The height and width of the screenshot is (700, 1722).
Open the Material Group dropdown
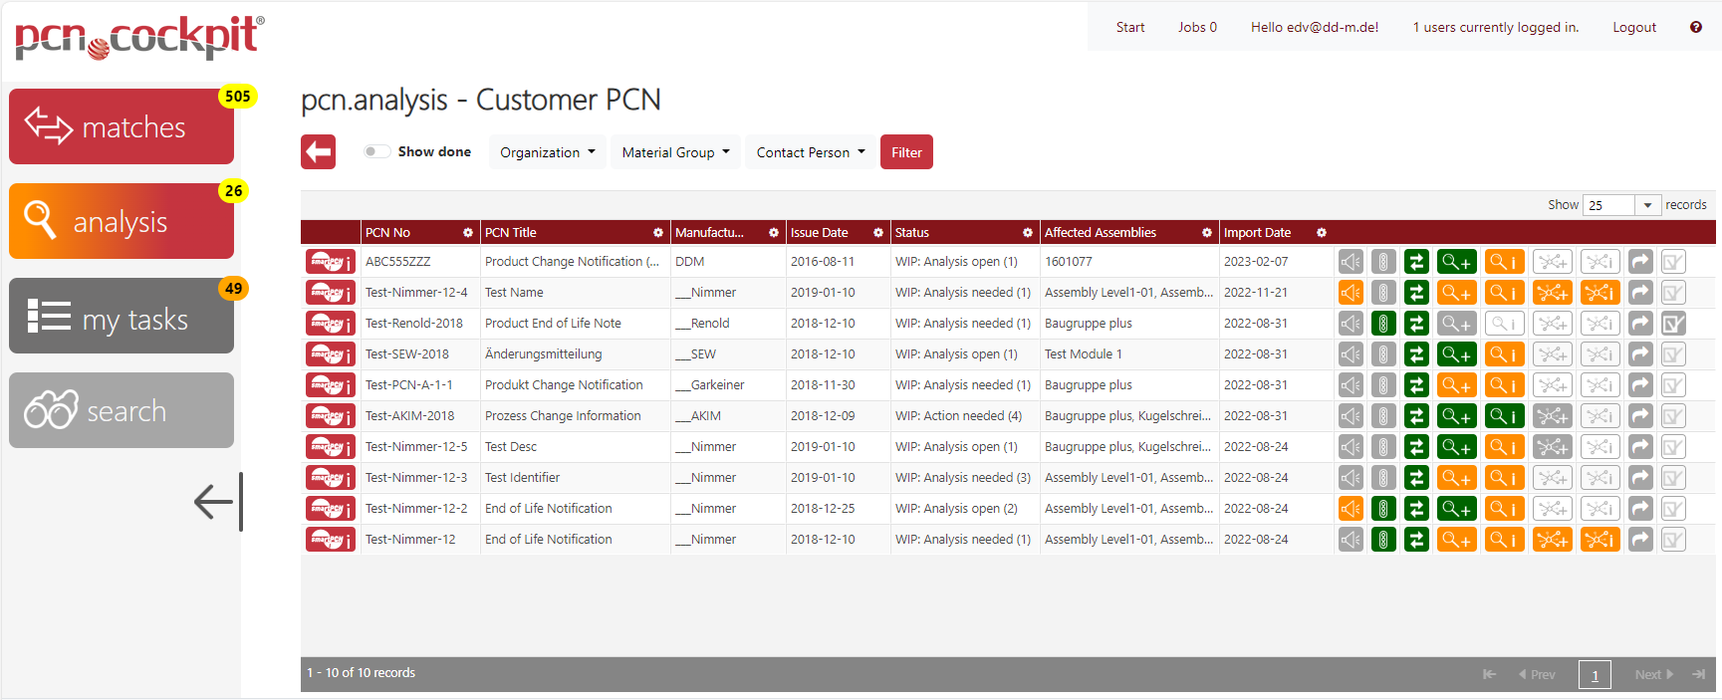(675, 152)
